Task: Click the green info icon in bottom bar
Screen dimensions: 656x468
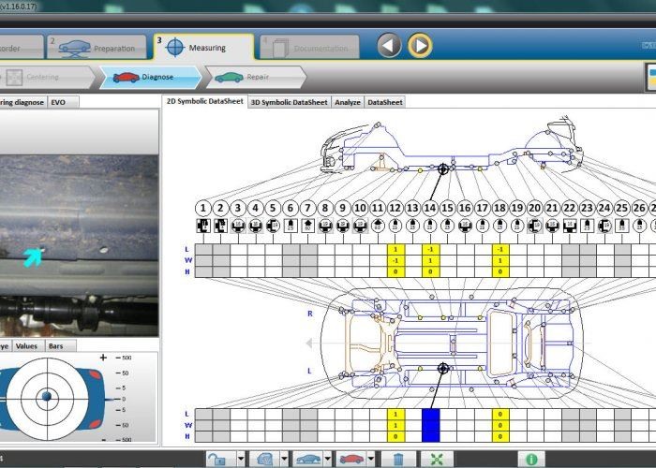Action: point(530,459)
